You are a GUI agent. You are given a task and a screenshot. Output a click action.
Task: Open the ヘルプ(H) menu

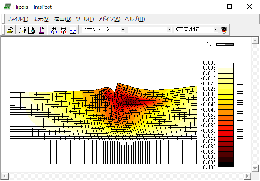(x=135, y=19)
